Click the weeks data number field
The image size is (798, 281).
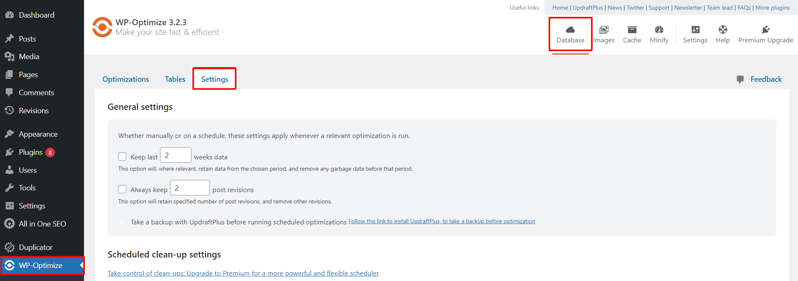tap(176, 155)
